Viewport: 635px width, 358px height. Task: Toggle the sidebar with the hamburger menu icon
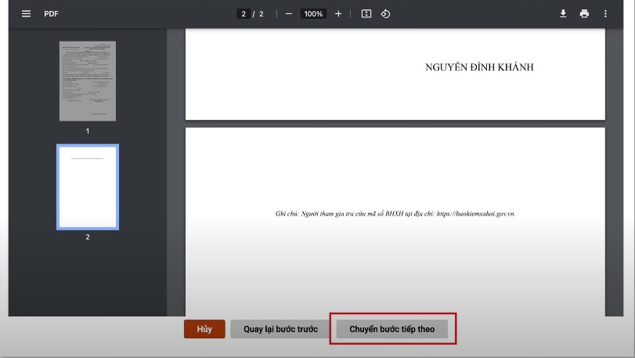click(26, 14)
